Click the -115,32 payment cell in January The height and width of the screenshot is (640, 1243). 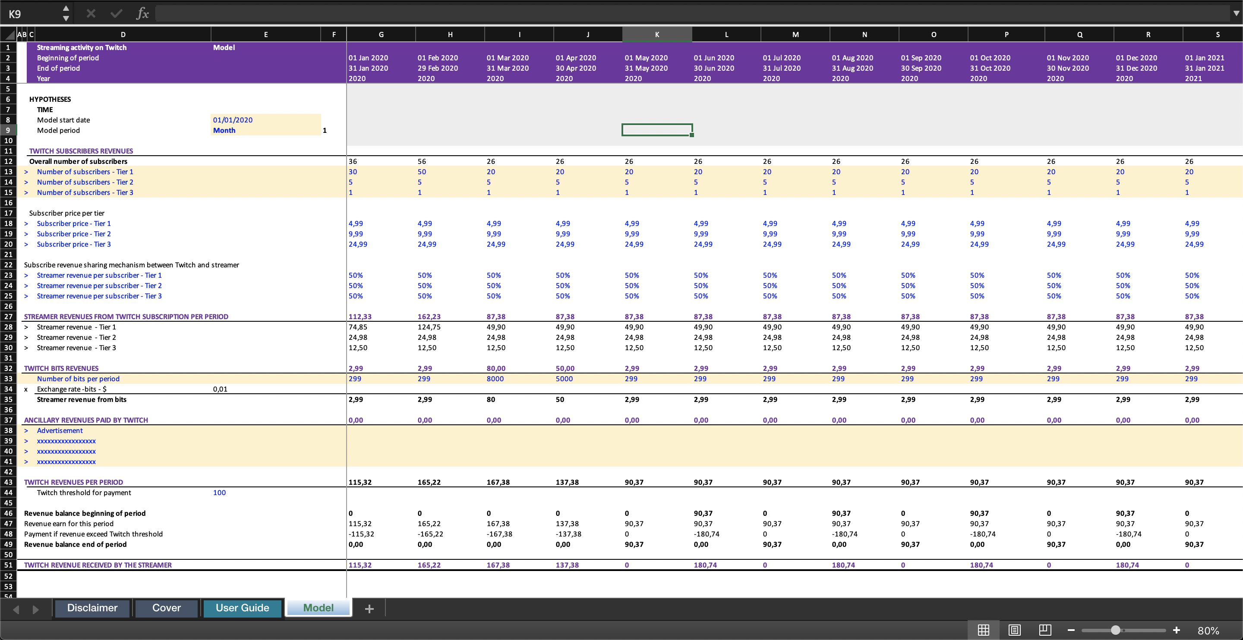(x=361, y=534)
